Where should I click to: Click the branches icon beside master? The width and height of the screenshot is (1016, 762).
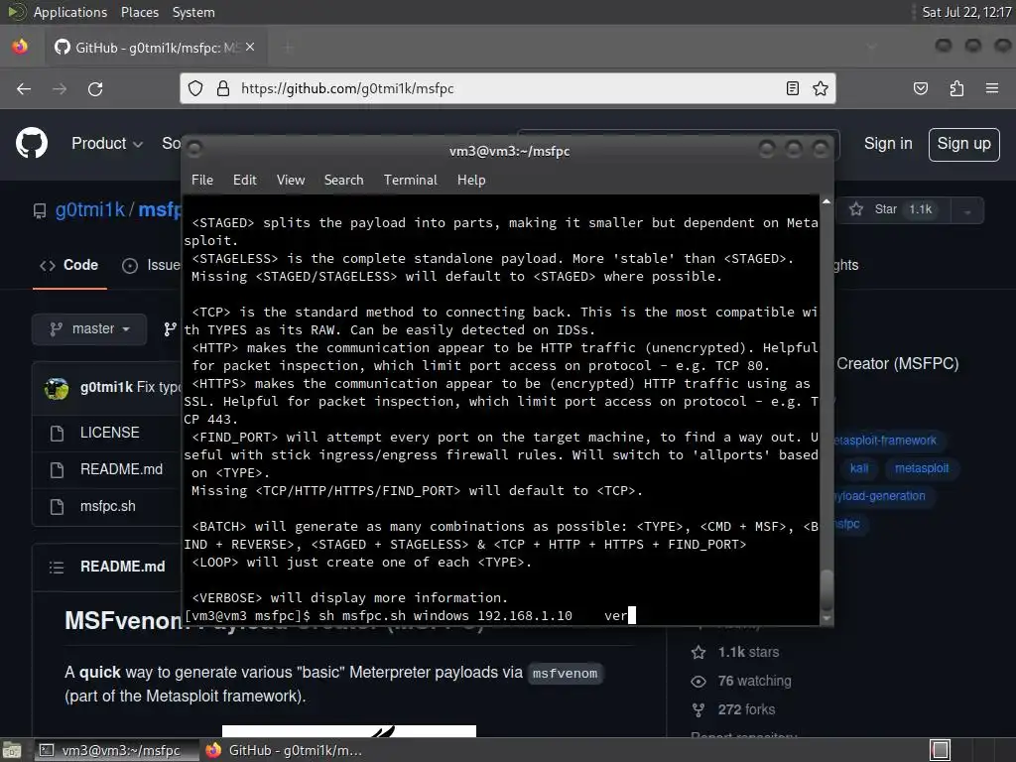[170, 329]
